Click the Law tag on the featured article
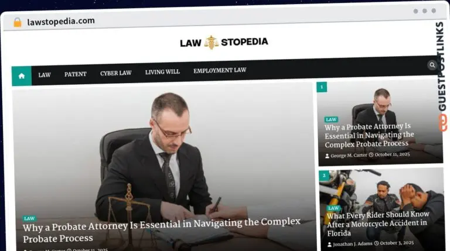Screen dimensions: 450x251 pyautogui.click(x=29, y=218)
